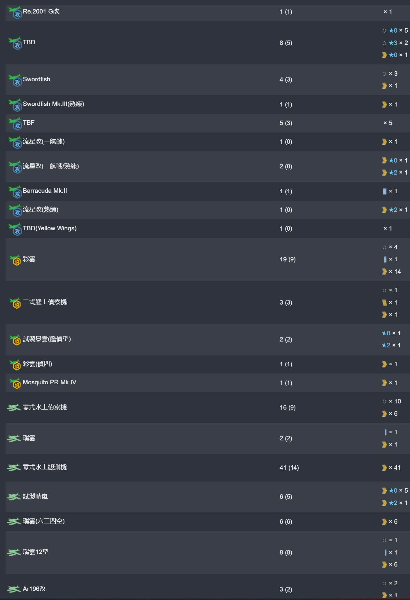Click the blue proficiency stripes for Barracuda Mk.II
Image resolution: width=410 pixels, height=600 pixels.
pyautogui.click(x=385, y=192)
